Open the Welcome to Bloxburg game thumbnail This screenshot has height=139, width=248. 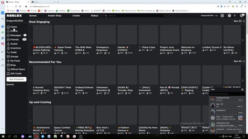click(x=191, y=35)
